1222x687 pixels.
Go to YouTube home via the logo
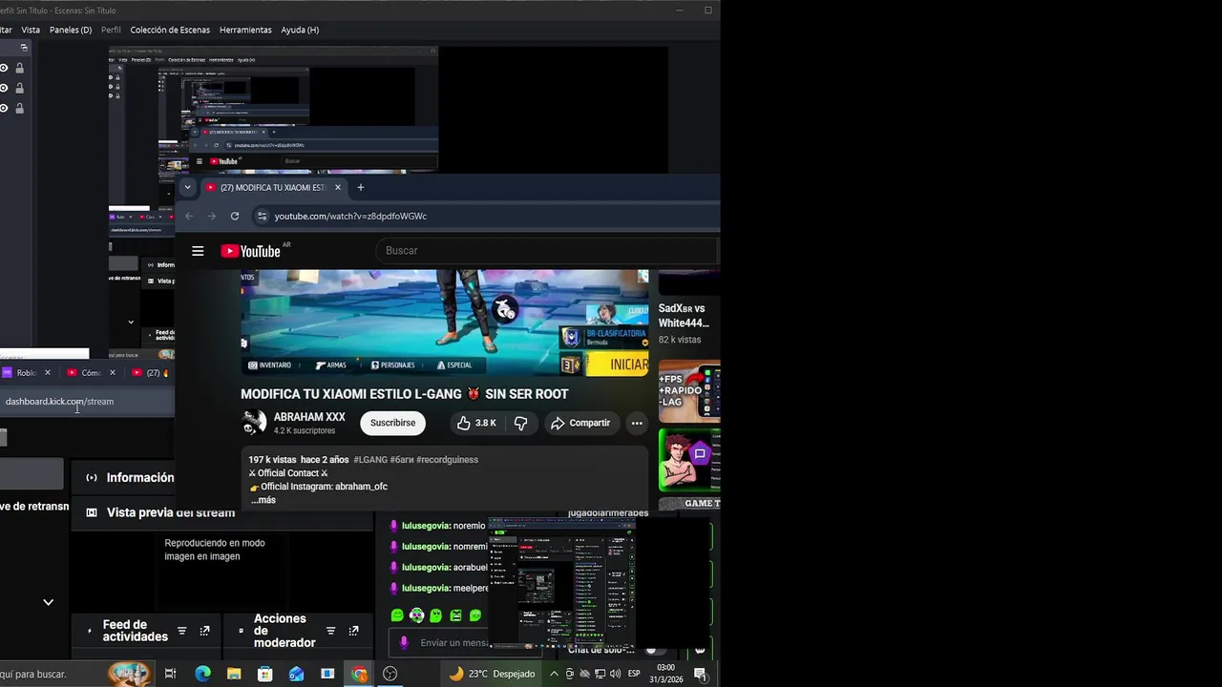[251, 251]
